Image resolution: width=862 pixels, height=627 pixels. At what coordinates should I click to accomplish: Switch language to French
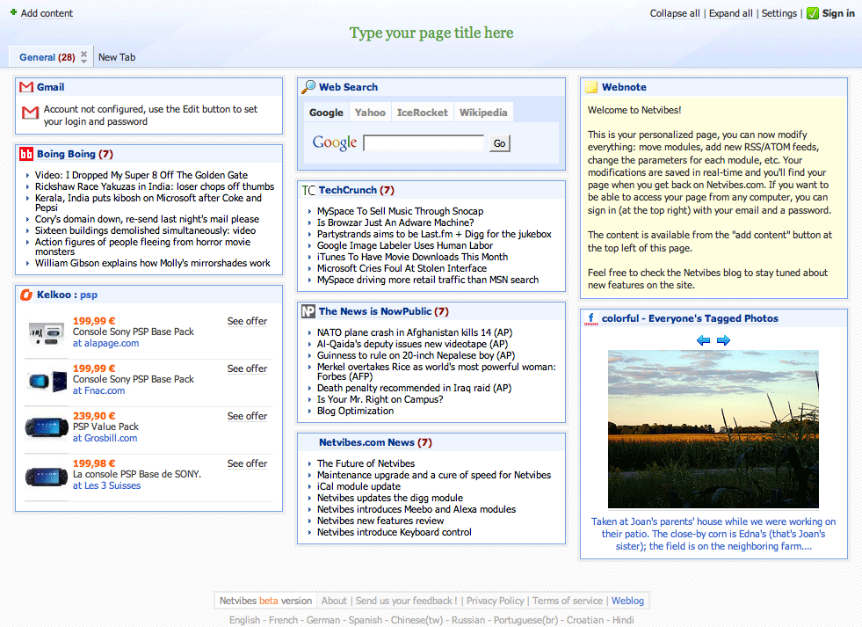[283, 620]
